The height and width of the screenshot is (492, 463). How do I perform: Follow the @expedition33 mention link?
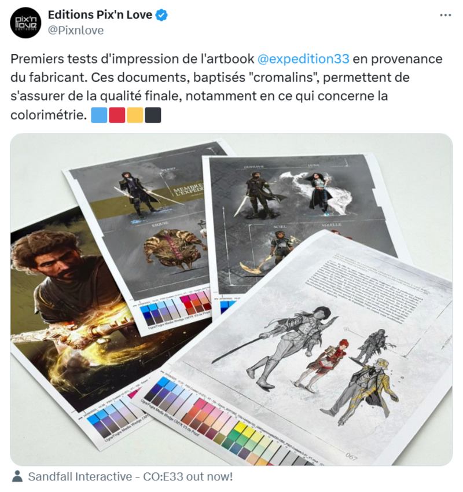click(303, 59)
